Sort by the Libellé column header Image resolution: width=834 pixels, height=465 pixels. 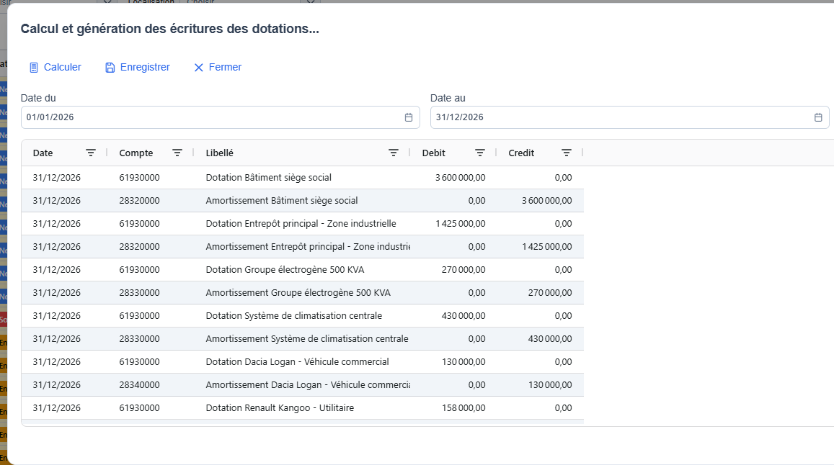click(220, 153)
